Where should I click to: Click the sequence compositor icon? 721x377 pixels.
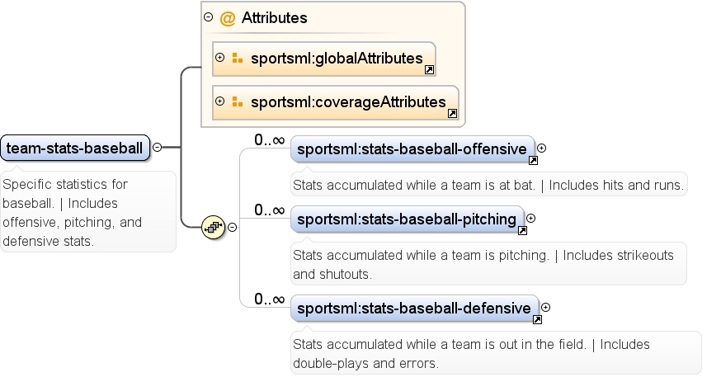click(x=214, y=227)
